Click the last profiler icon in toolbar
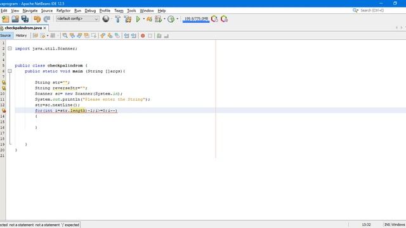Screen dimensions: 406x228 click(x=224, y=19)
